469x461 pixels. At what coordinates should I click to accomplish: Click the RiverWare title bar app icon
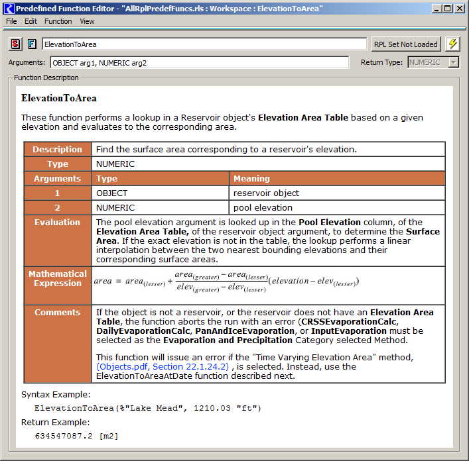click(9, 9)
